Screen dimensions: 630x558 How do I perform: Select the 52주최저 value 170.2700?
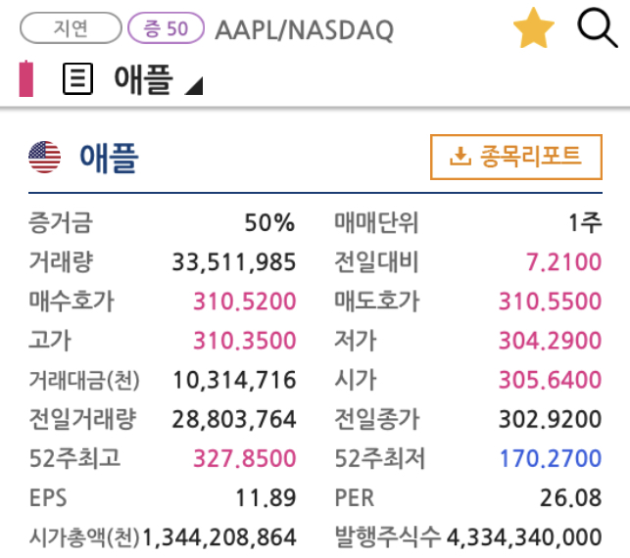[x=550, y=458]
